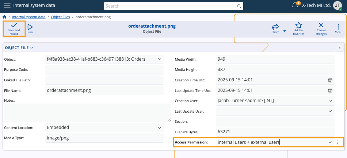Image resolution: width=347 pixels, height=158 pixels.
Task: Expand the Content Location dropdown
Action: tap(160, 127)
